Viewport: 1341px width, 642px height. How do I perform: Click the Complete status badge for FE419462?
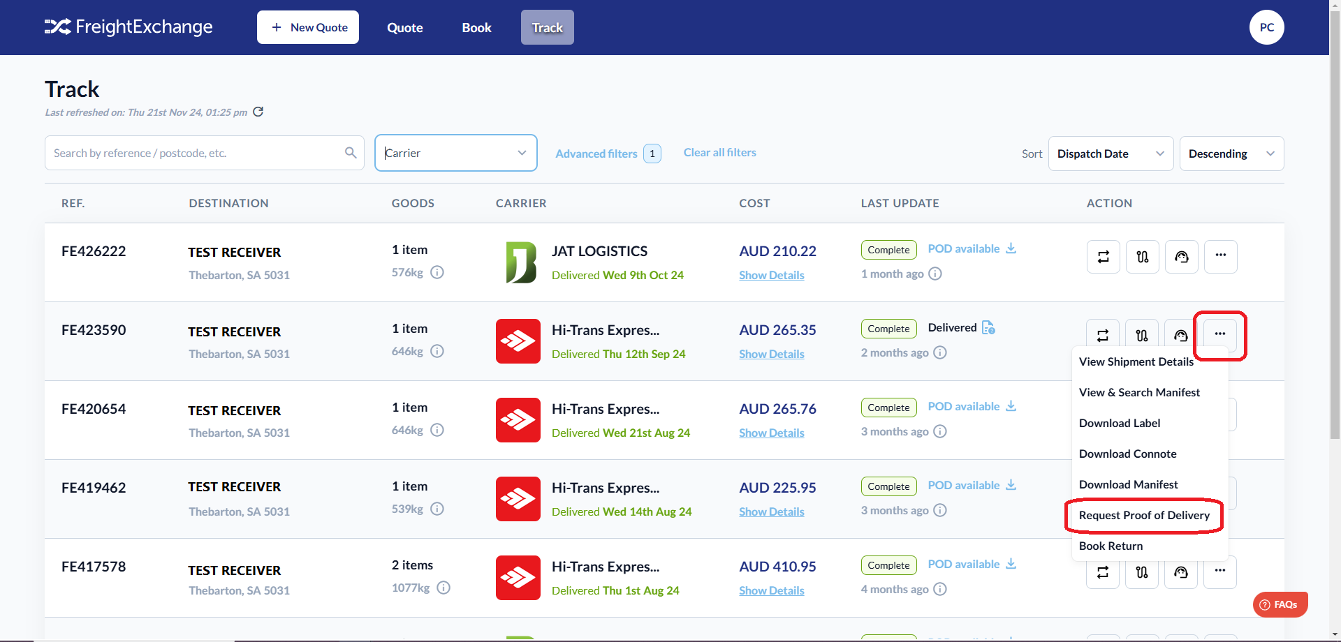pyautogui.click(x=888, y=486)
